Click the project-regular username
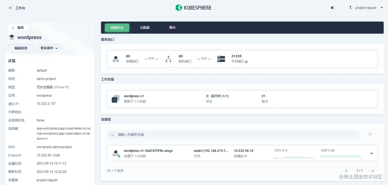 (x=366, y=8)
